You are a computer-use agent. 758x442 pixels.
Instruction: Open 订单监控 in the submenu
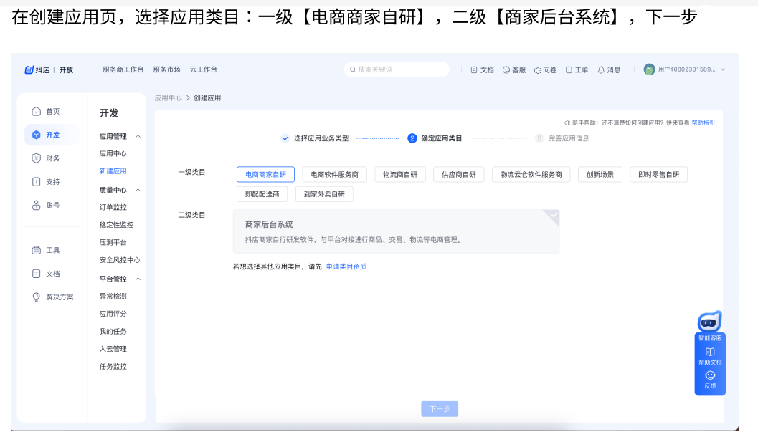[113, 207]
